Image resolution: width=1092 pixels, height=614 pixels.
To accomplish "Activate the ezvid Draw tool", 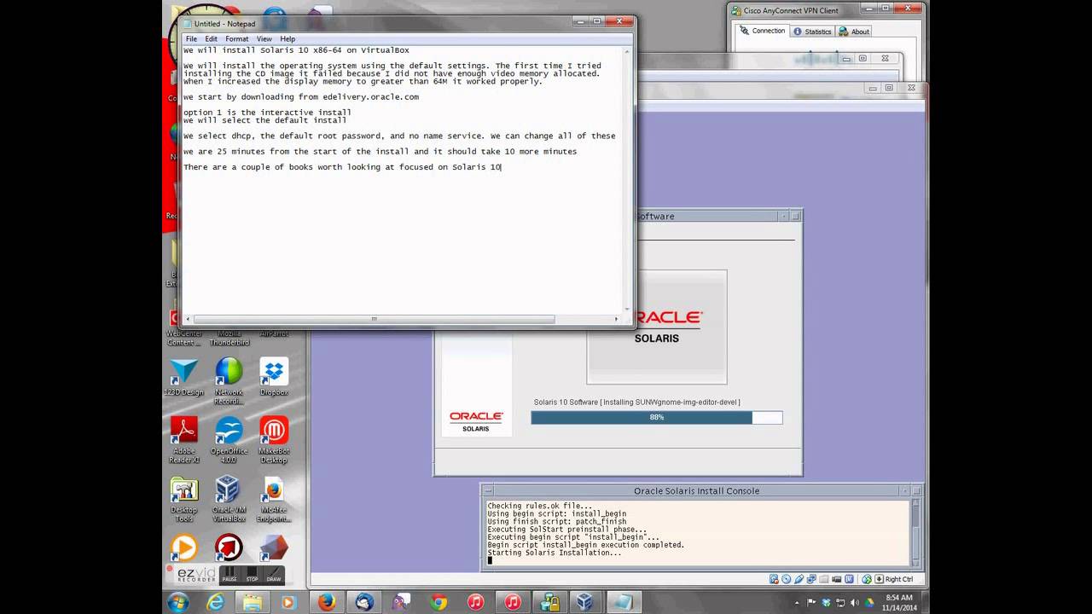I will point(274,574).
